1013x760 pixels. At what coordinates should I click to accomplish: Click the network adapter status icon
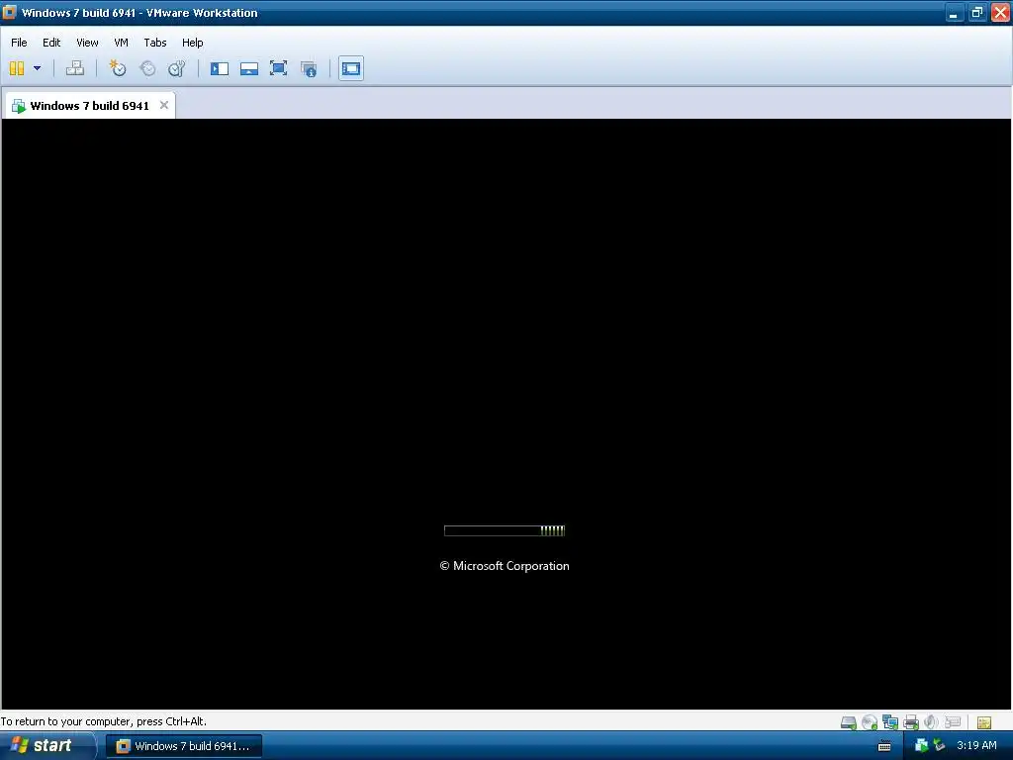(890, 722)
